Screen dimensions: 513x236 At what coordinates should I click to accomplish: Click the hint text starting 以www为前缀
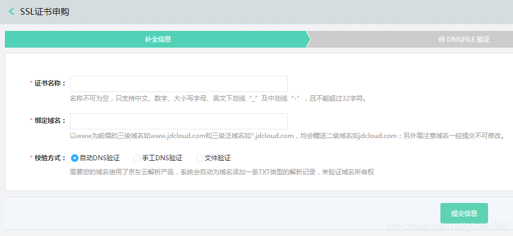(288, 136)
